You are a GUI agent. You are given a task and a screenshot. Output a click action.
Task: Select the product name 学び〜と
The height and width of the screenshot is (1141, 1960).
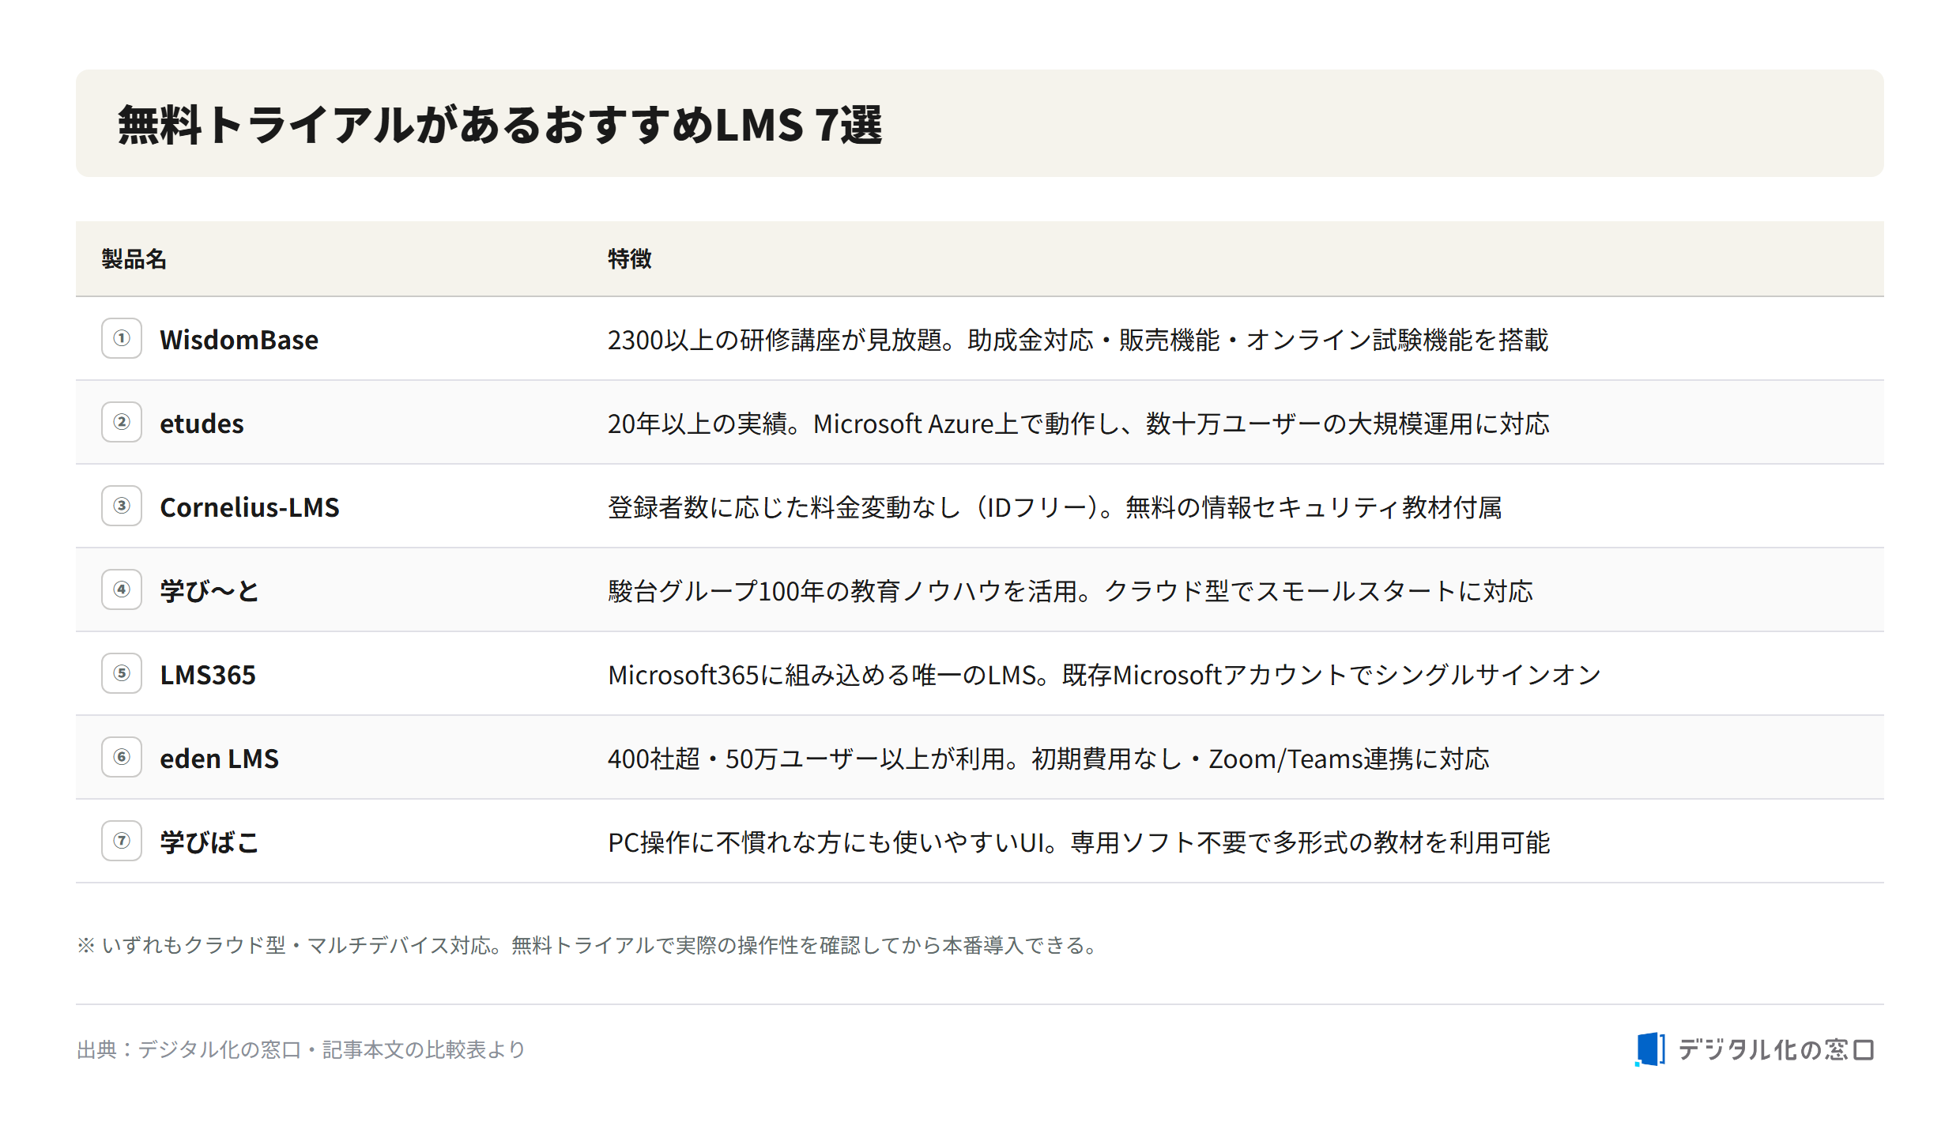click(209, 591)
